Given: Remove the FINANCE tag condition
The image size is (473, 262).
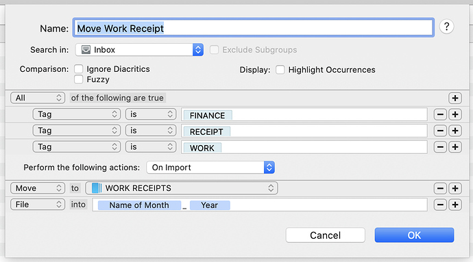Looking at the screenshot, I should click(x=440, y=114).
